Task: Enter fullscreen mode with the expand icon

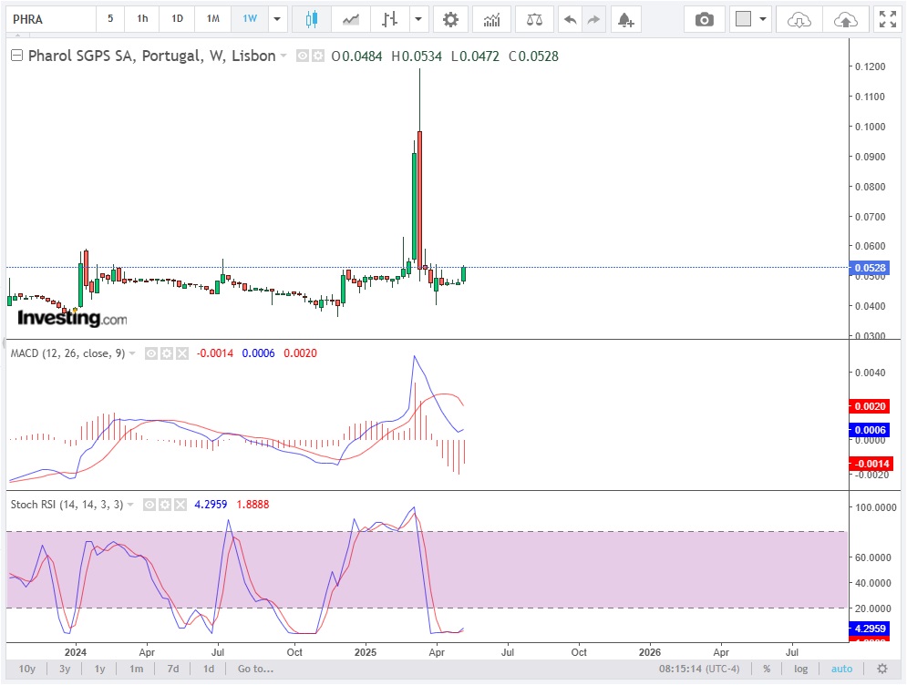Action: 886,19
